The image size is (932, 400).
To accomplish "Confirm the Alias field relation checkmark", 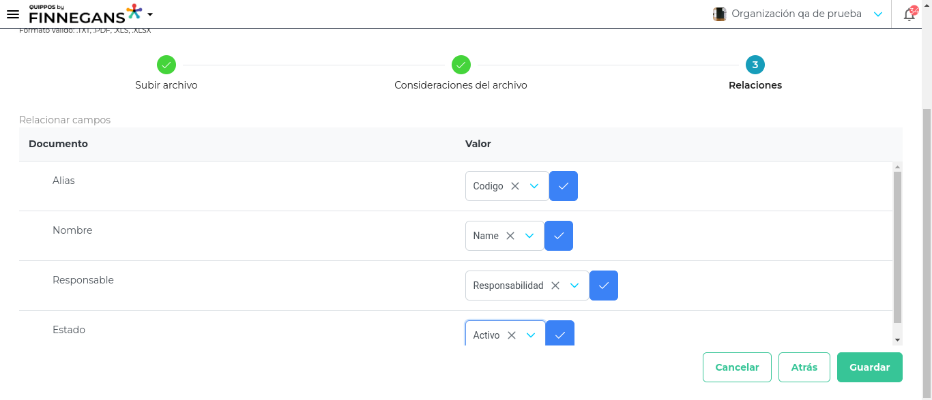I will (564, 186).
